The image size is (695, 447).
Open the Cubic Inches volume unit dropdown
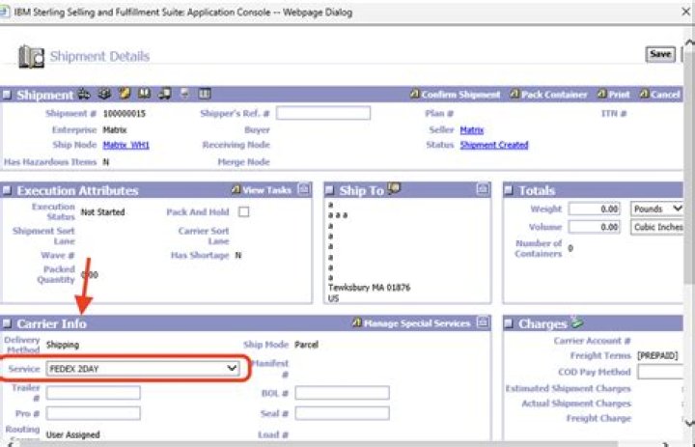point(657,227)
